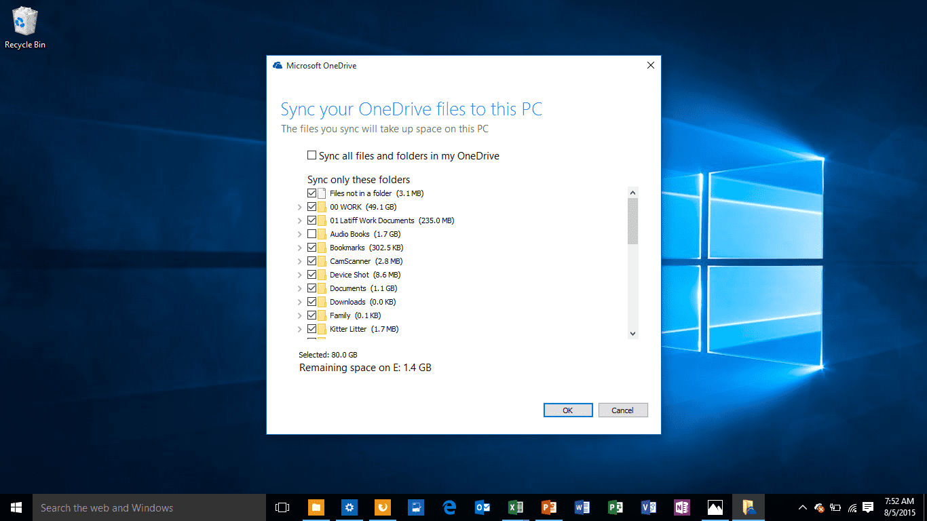Open the orange circular-arrow app on the taskbar
Viewport: 927px width, 521px height.
(x=383, y=507)
